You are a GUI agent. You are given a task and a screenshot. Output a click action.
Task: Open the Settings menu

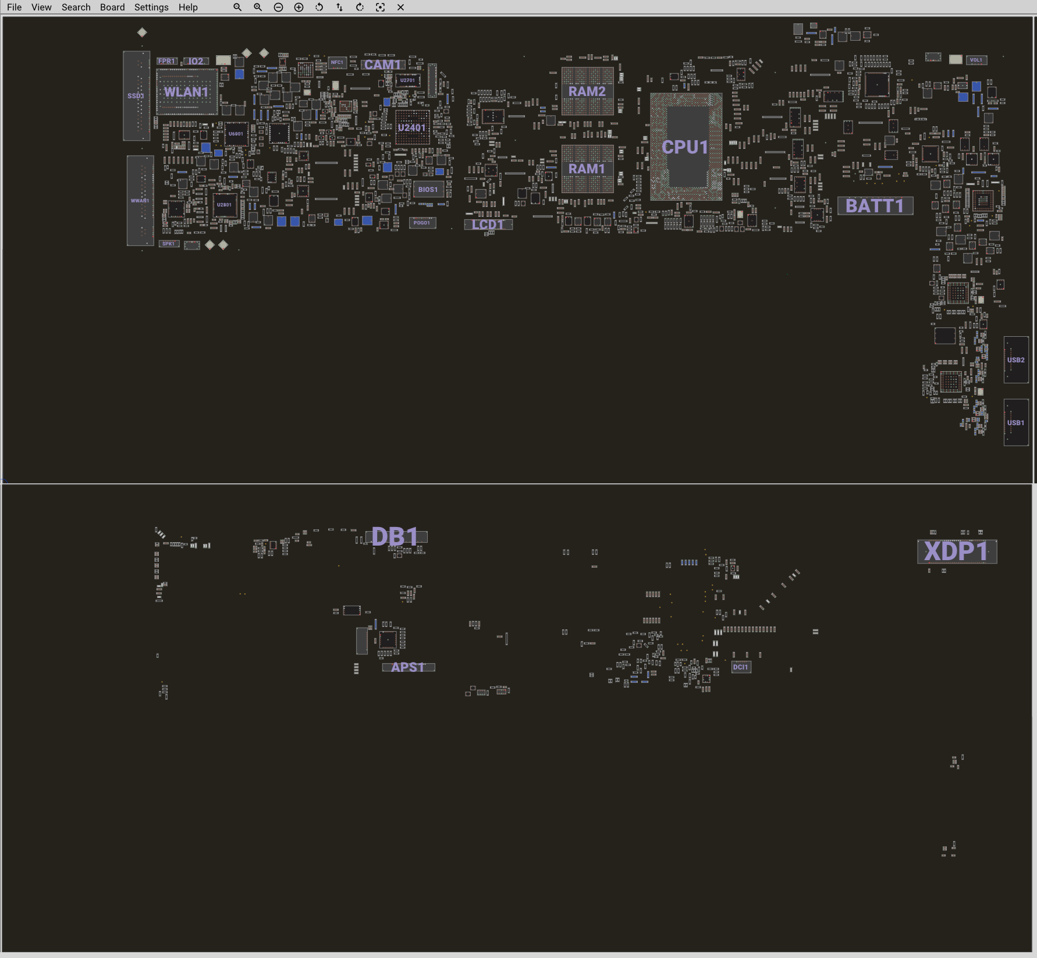point(151,8)
